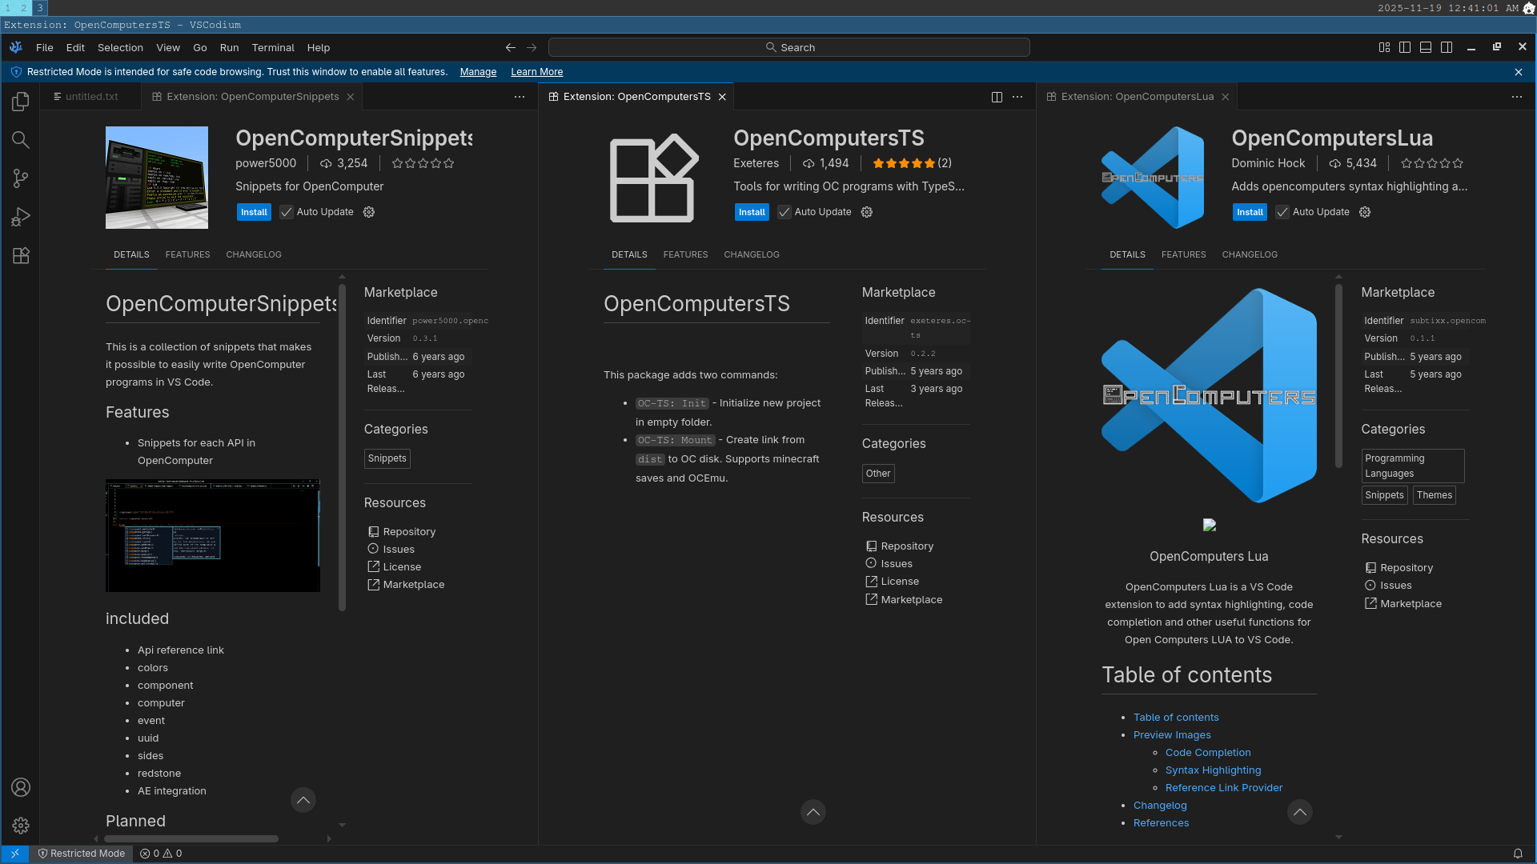Toggle Auto Update for OpenComputerSnippets
This screenshot has height=864, width=1537.
tap(287, 212)
